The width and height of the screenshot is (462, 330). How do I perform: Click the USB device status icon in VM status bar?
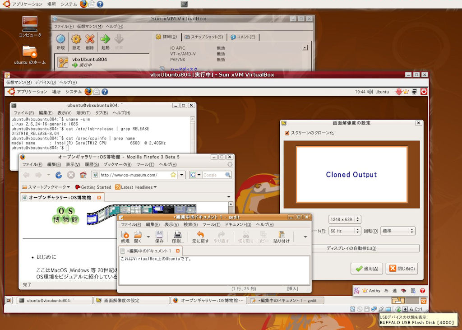click(x=381, y=309)
